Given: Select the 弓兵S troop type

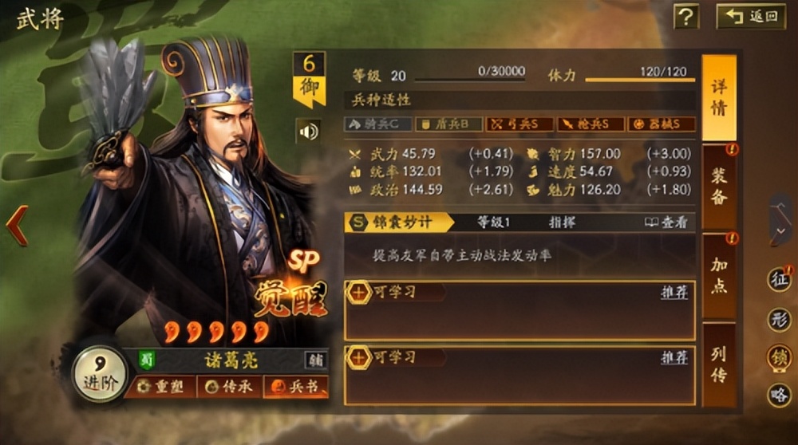Looking at the screenshot, I should click(x=519, y=124).
